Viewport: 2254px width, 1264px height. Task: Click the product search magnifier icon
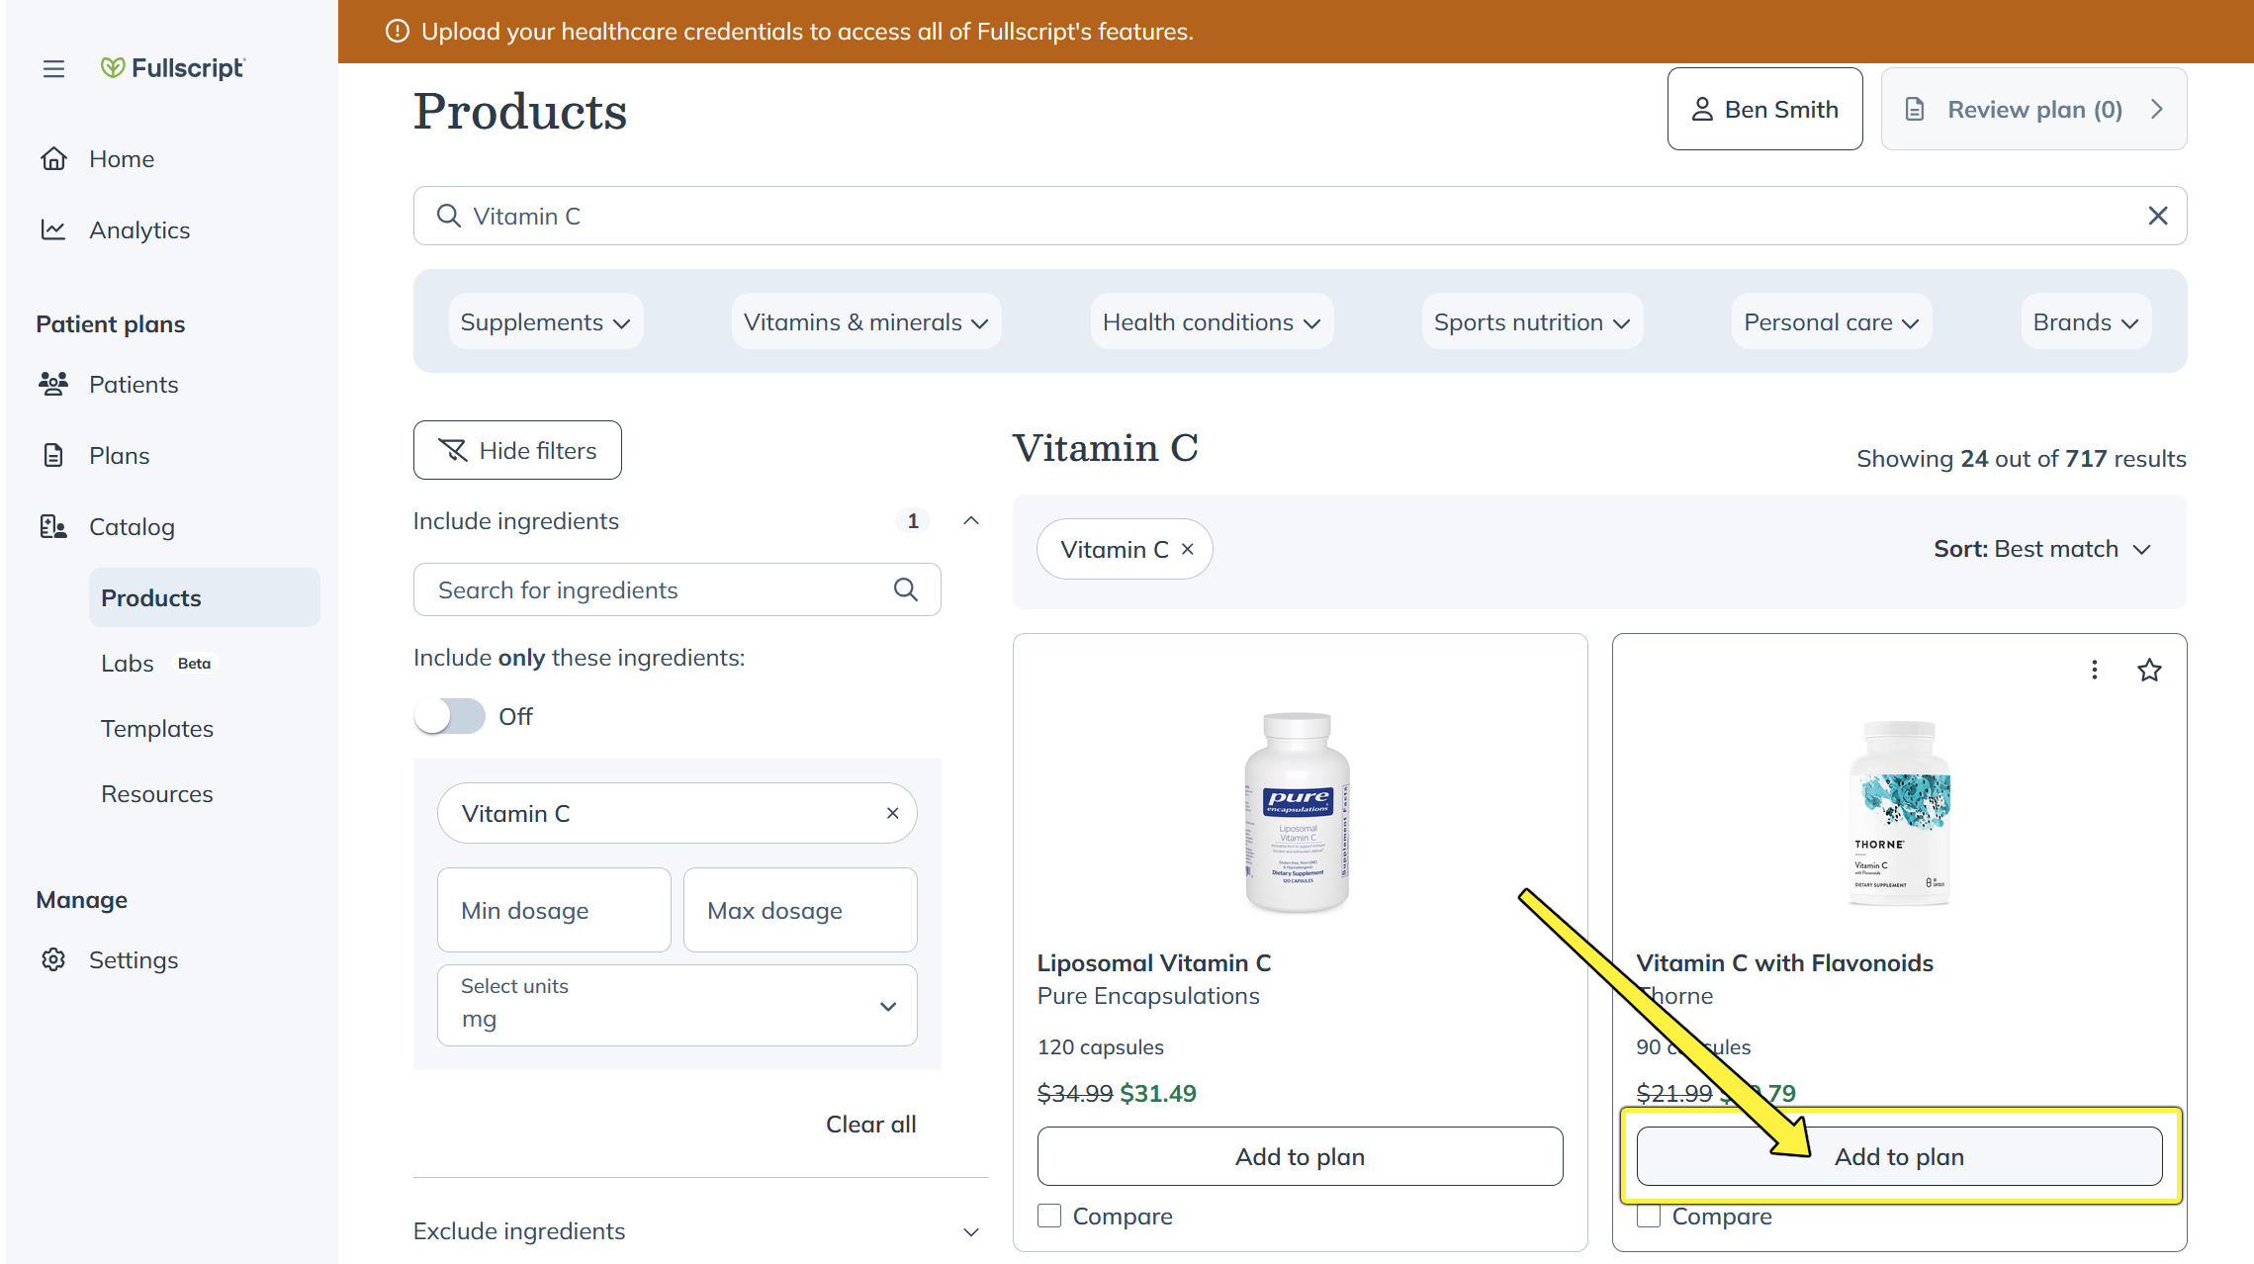(x=449, y=216)
